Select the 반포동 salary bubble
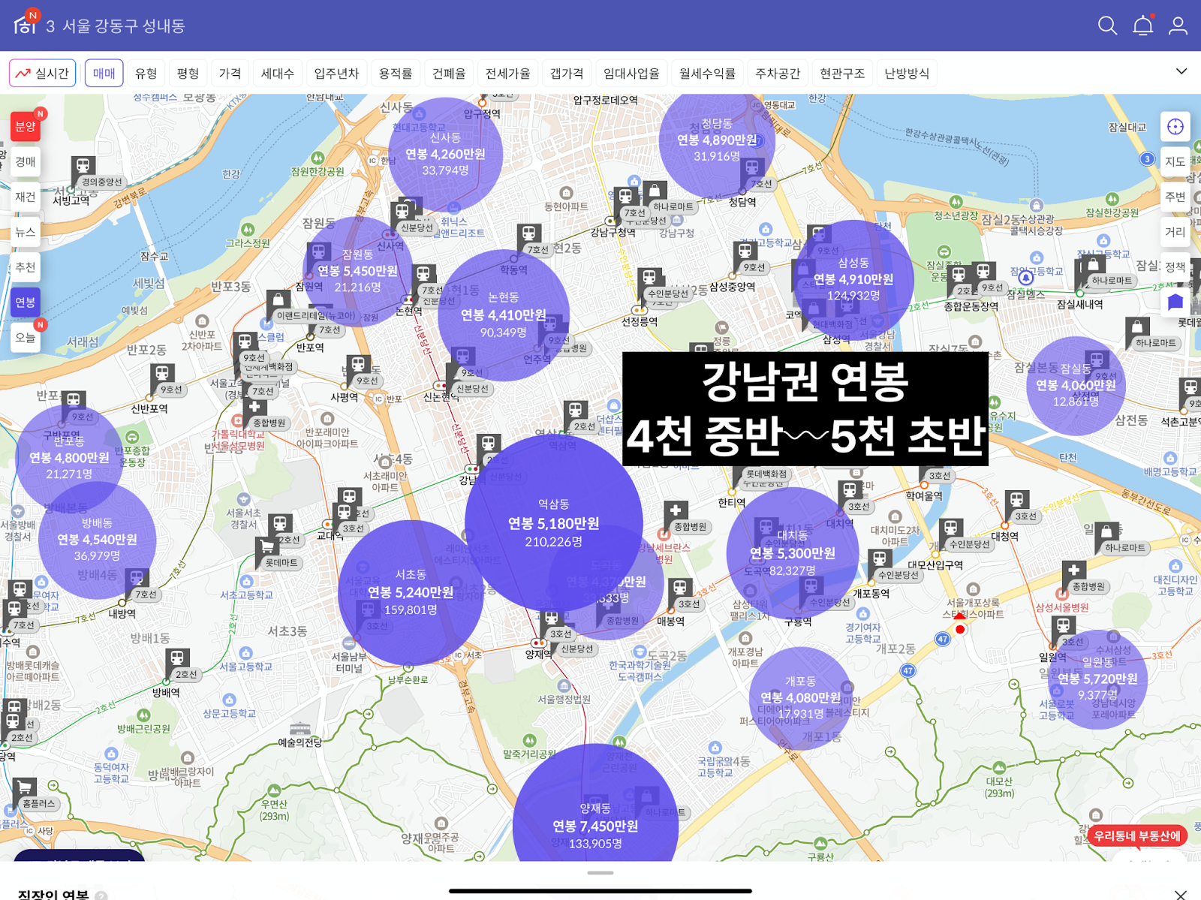1201x900 pixels. 69,457
